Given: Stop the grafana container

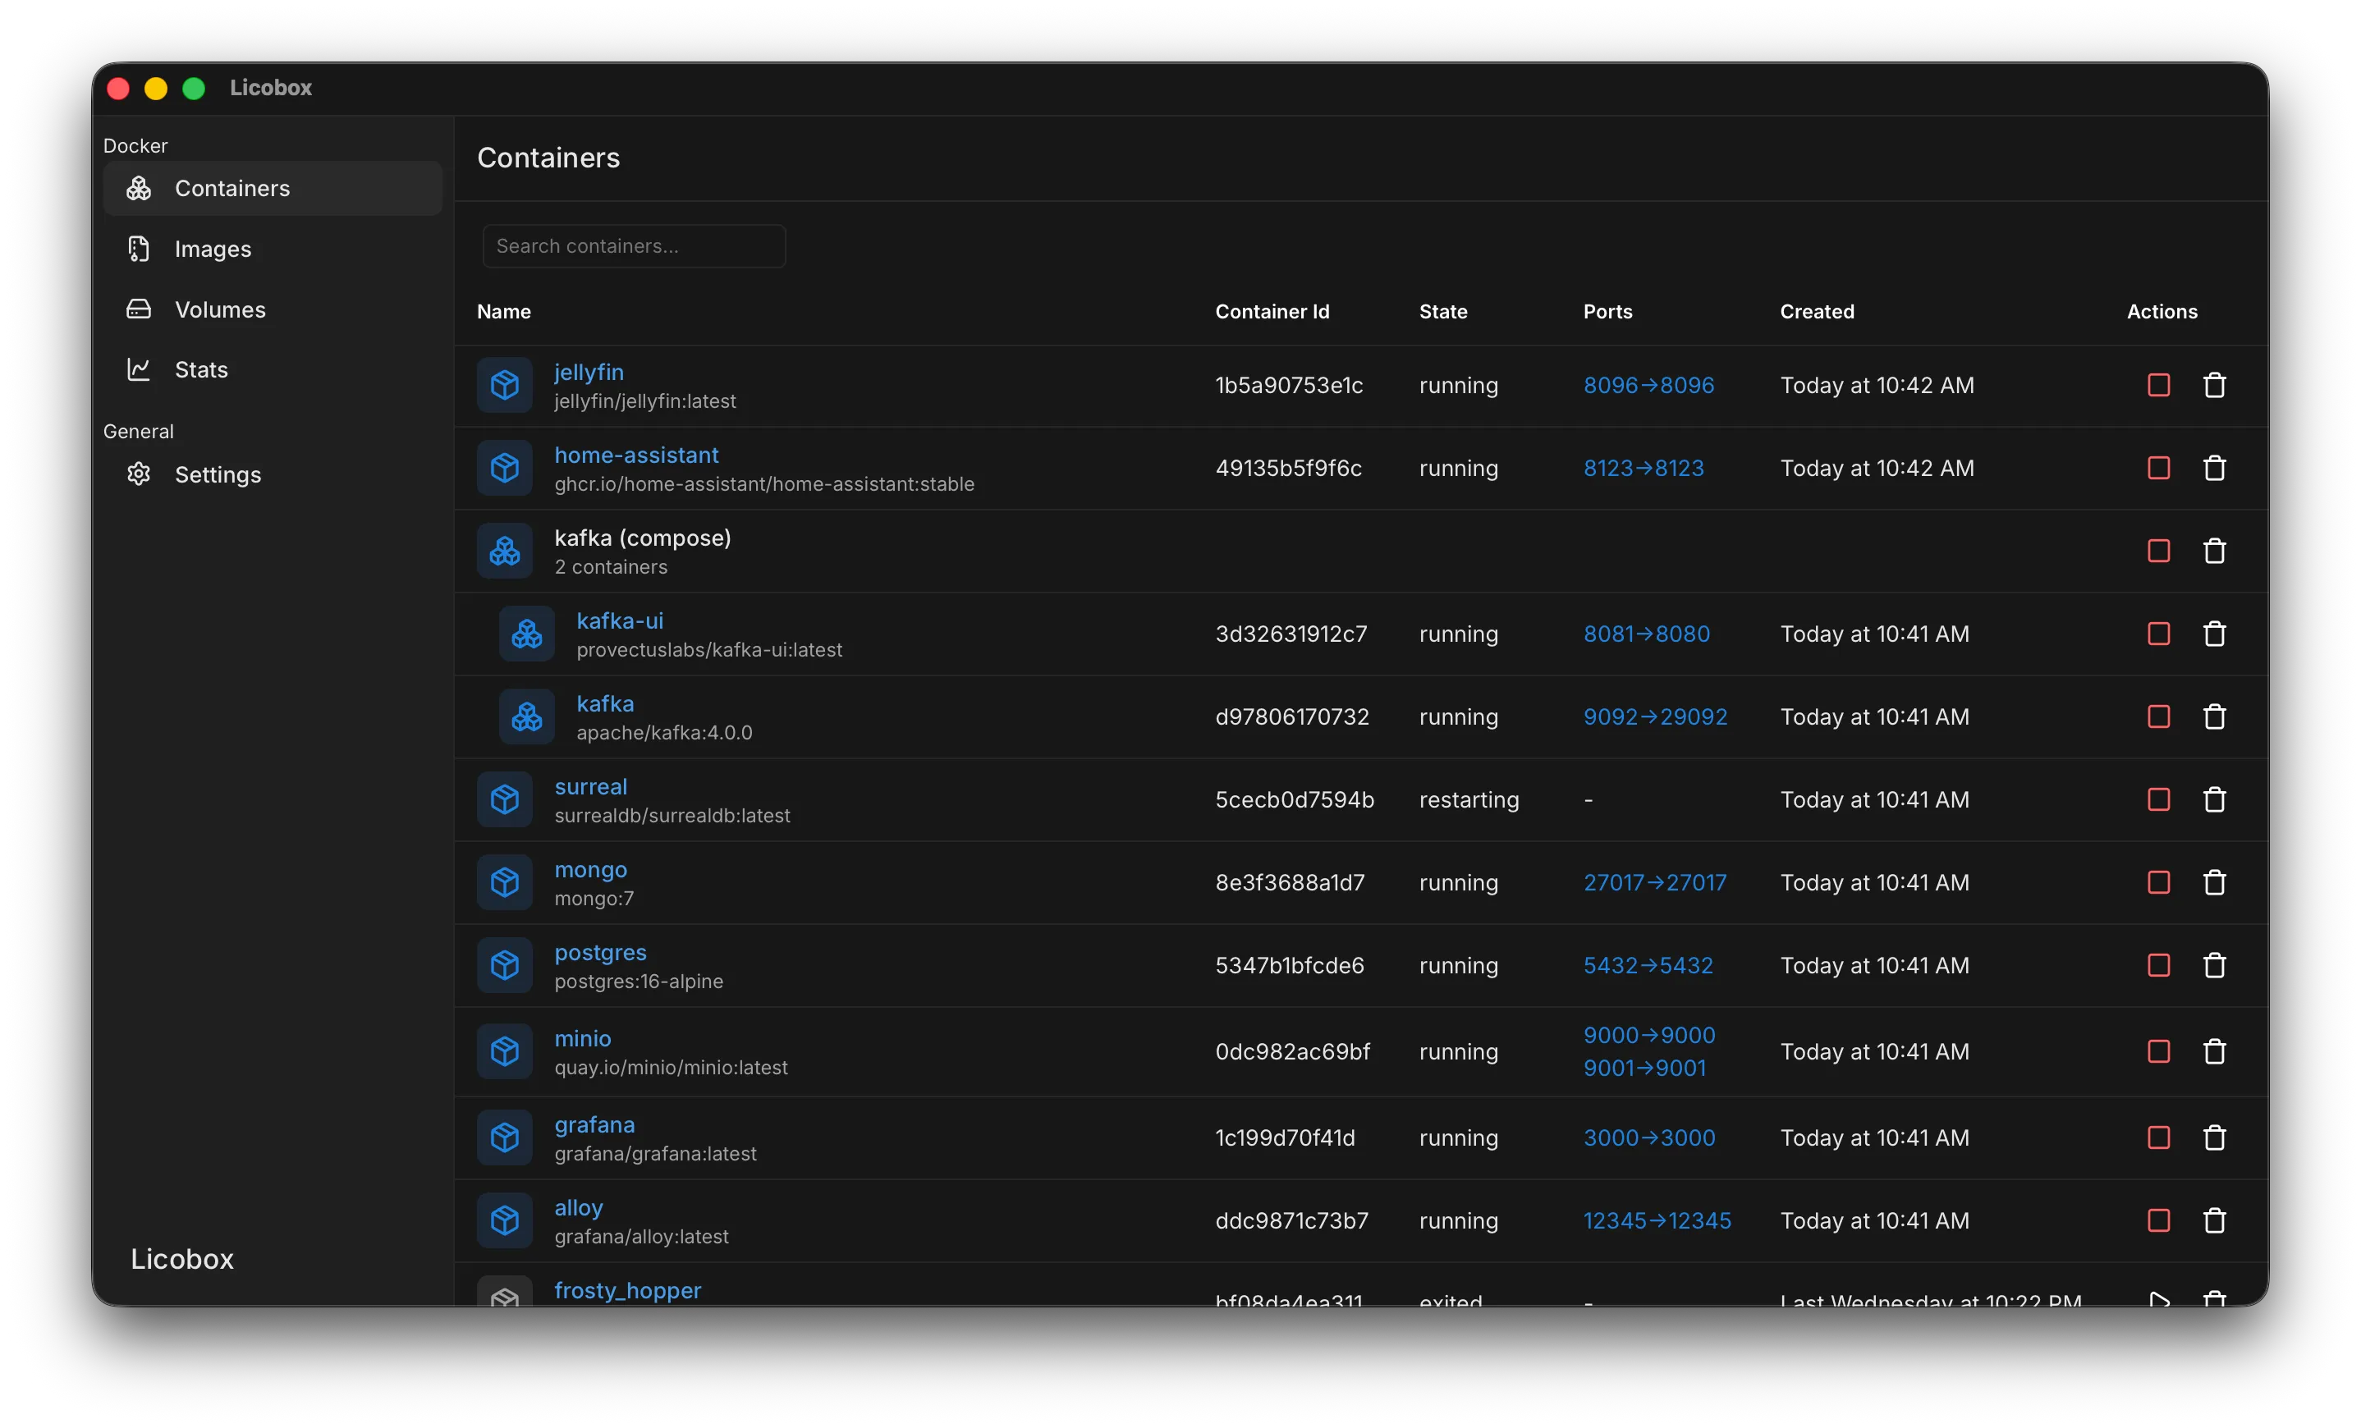Looking at the screenshot, I should (2158, 1137).
